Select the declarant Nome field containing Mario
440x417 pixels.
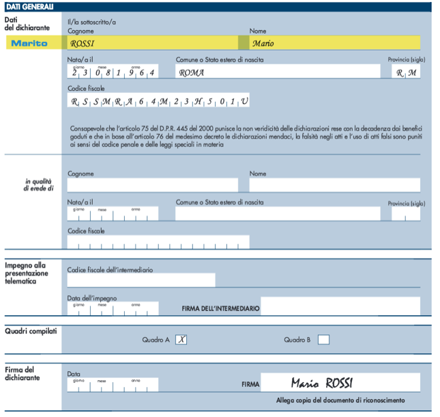coord(334,43)
